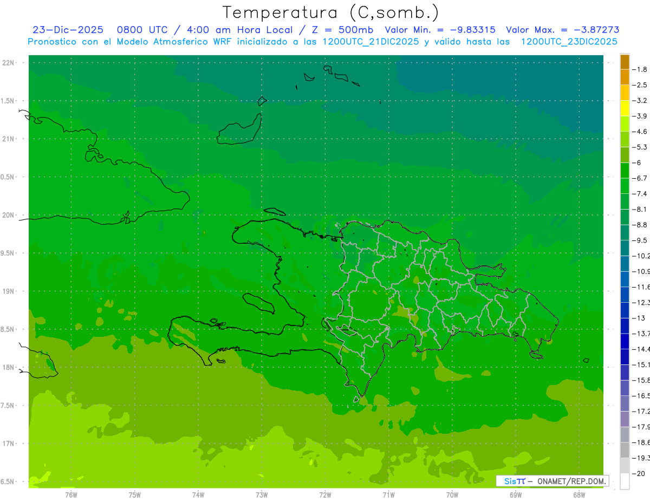Click the "-1.8" colorbar value
Viewport: 650px width, 502px height.
[641, 69]
